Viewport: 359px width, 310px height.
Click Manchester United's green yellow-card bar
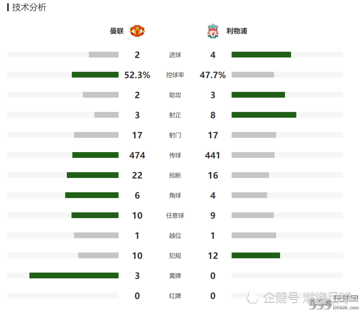pyautogui.click(x=74, y=276)
